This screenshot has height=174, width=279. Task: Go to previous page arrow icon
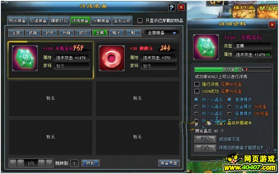click(21, 163)
